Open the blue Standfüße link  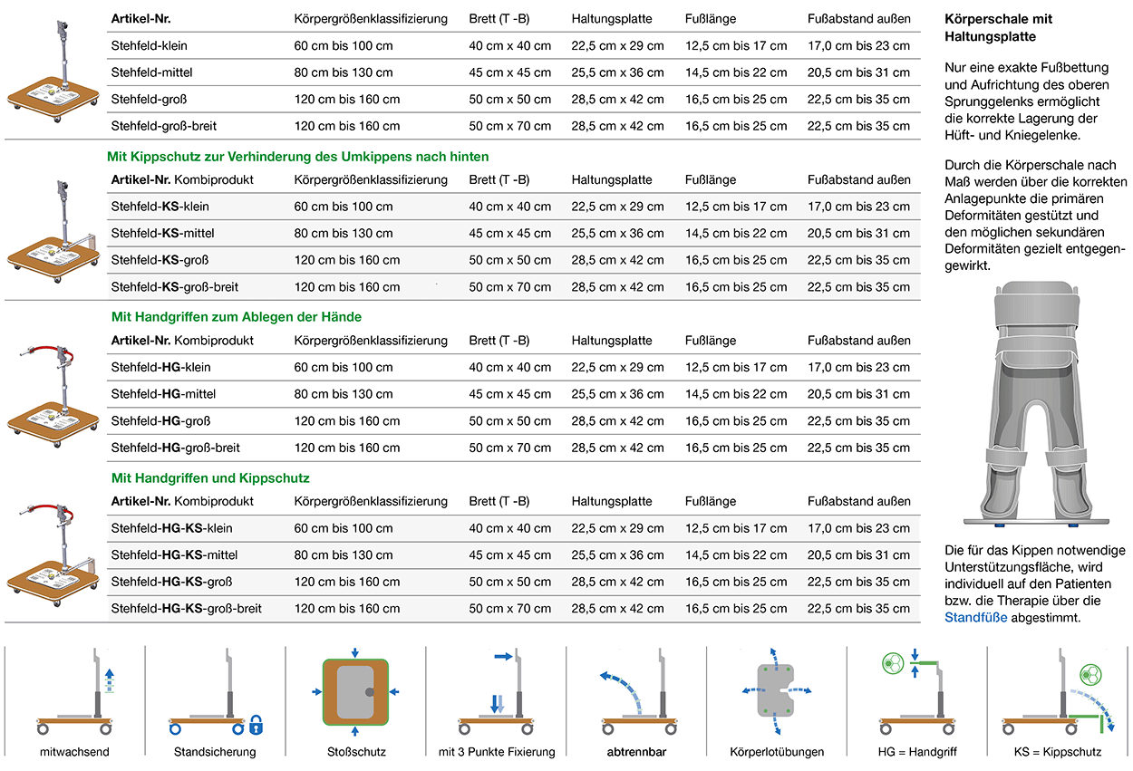click(x=976, y=618)
